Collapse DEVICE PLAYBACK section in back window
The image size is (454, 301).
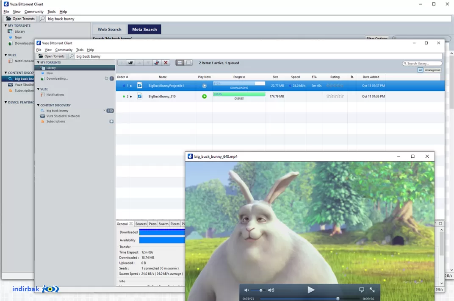tap(6, 102)
